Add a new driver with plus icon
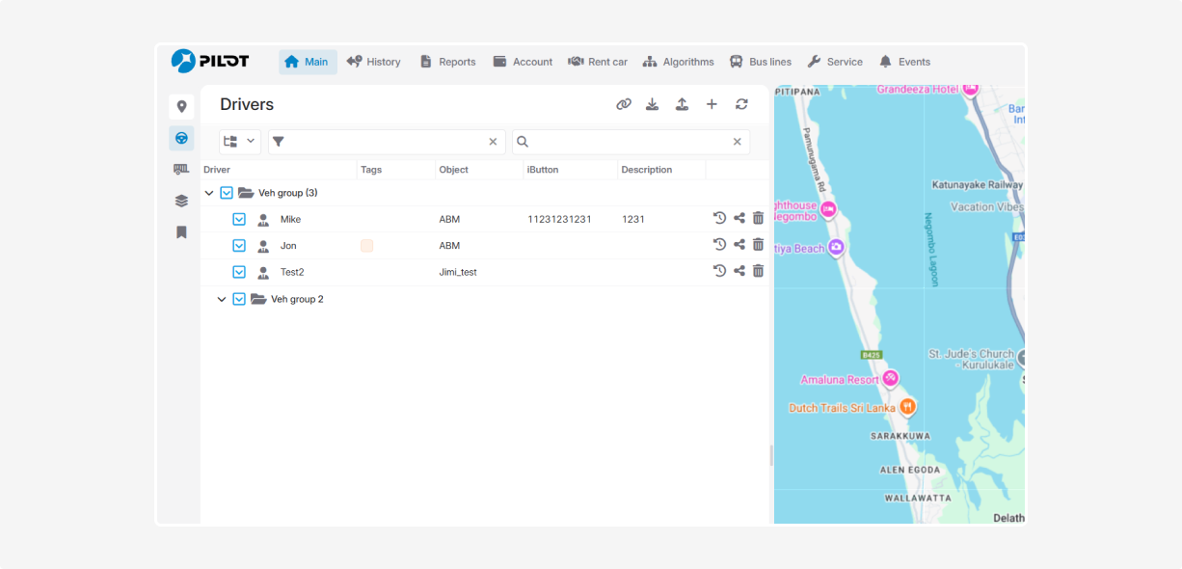The image size is (1182, 569). coord(712,104)
